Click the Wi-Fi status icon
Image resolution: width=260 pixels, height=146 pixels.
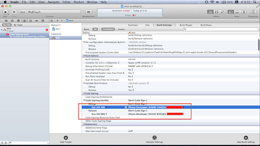(212, 2)
